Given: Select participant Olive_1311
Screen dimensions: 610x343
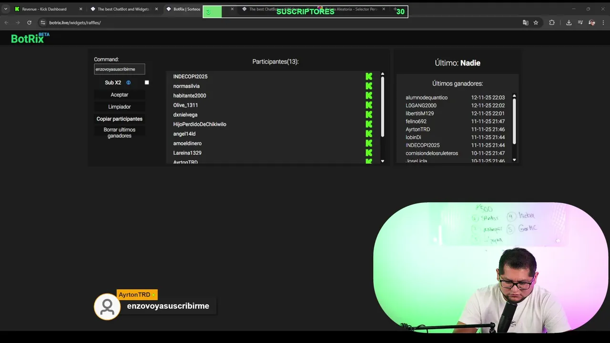Looking at the screenshot, I should [x=185, y=105].
